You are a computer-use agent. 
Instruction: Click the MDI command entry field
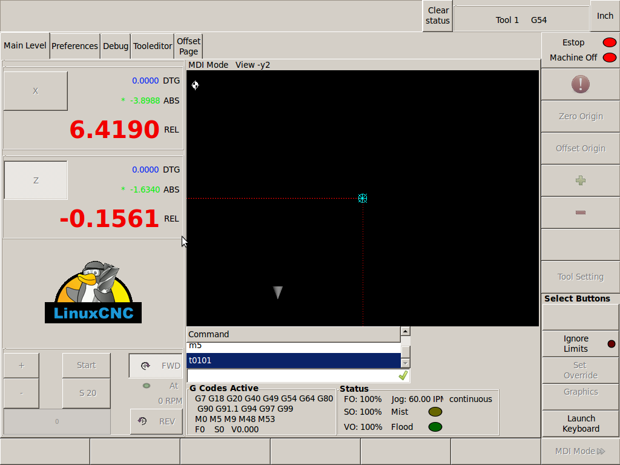[292, 375]
